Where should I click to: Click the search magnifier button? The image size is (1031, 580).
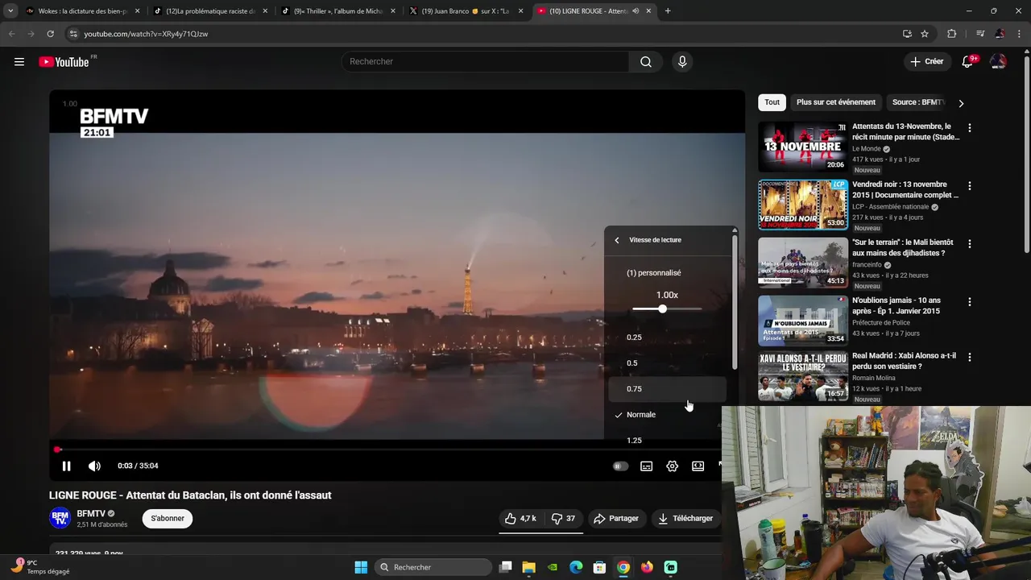click(646, 62)
